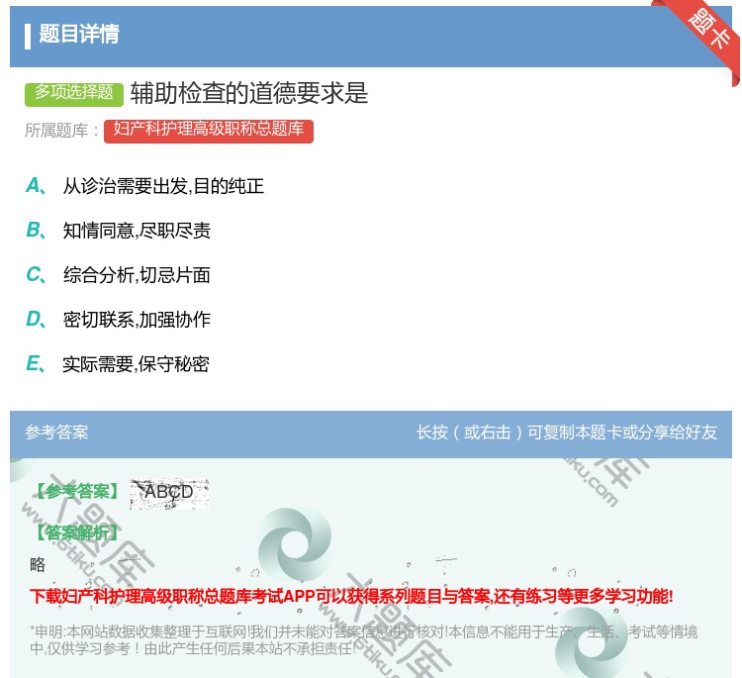Select option C 综合分析,切忌片面

(119, 275)
